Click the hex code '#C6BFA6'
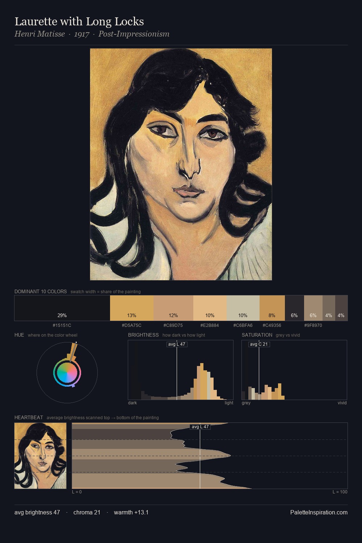The image size is (362, 543). (243, 325)
